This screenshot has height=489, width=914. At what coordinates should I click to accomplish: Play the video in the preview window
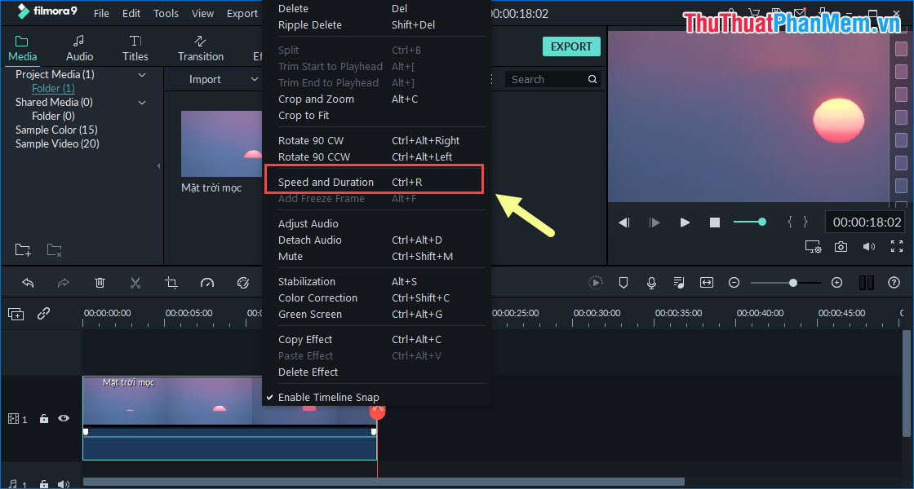tap(685, 222)
